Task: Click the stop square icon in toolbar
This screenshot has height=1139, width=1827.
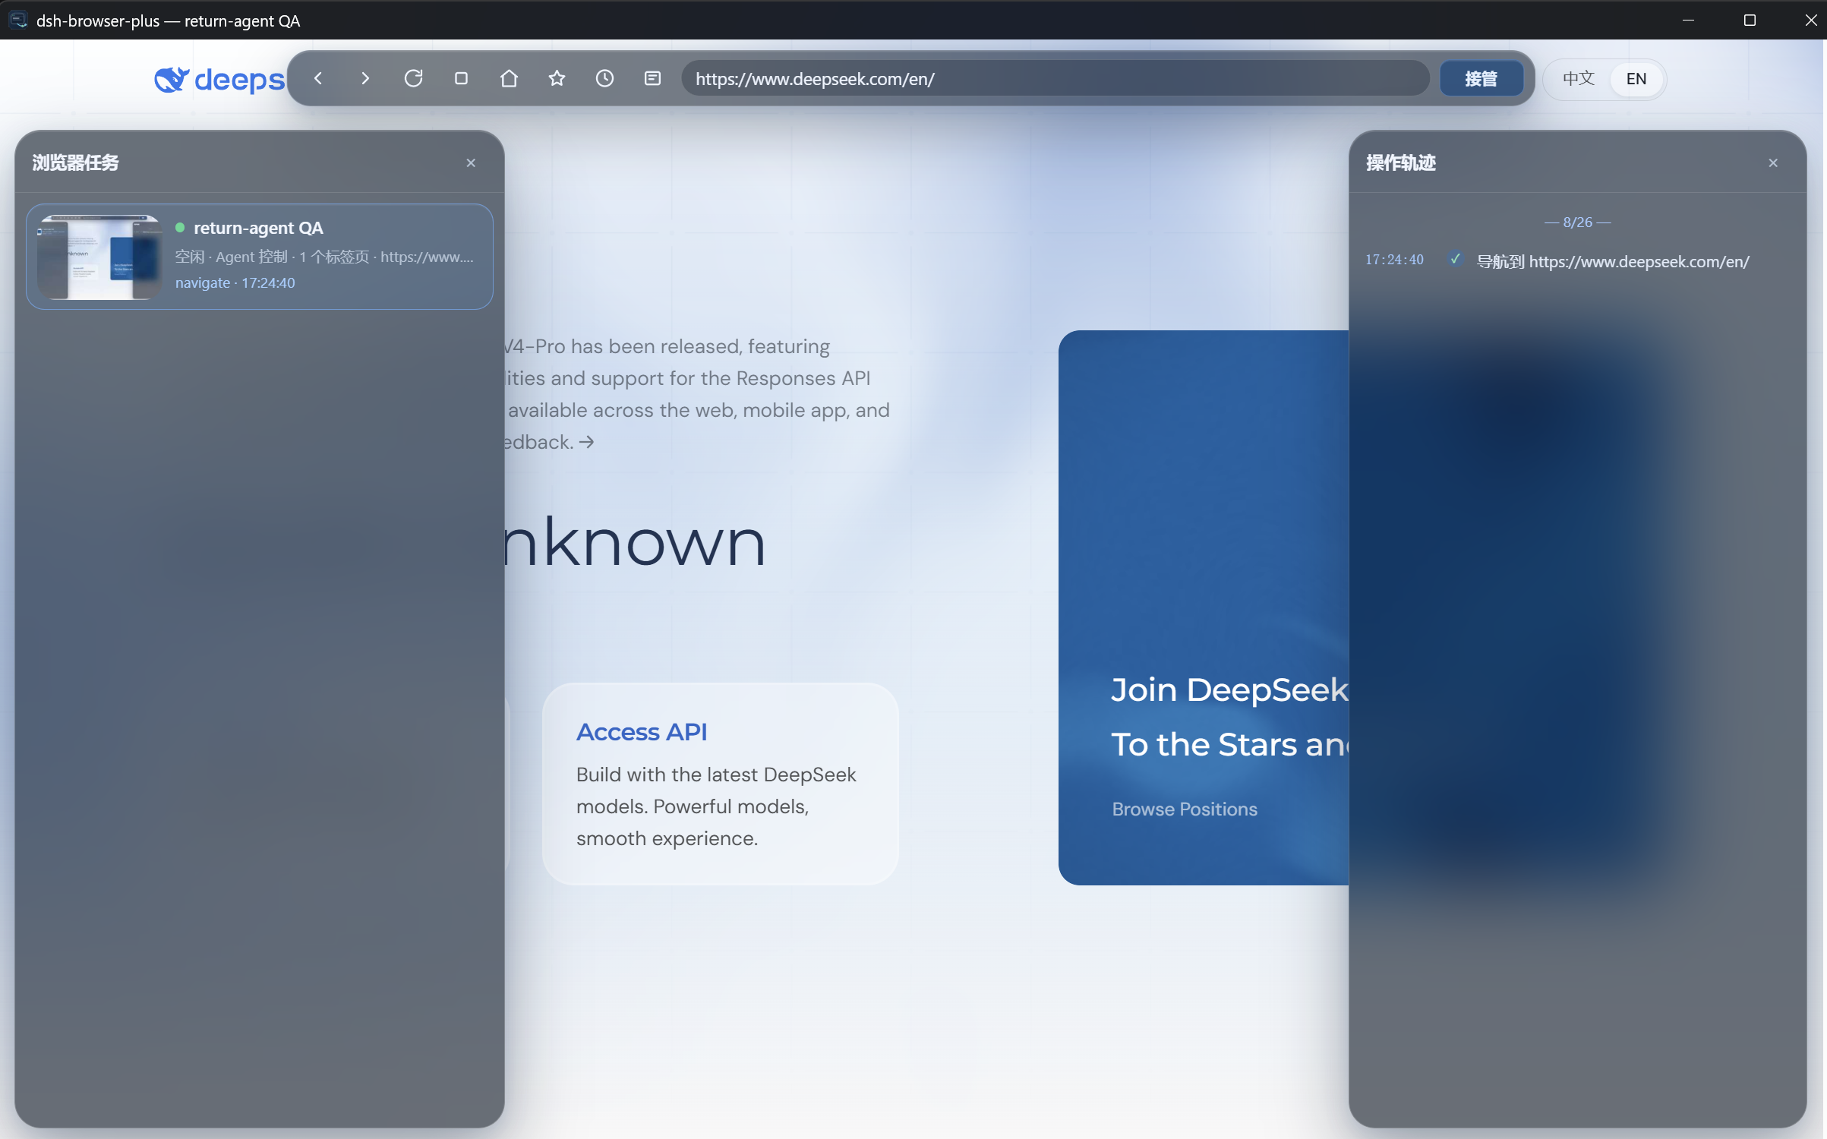Action: pyautogui.click(x=461, y=78)
